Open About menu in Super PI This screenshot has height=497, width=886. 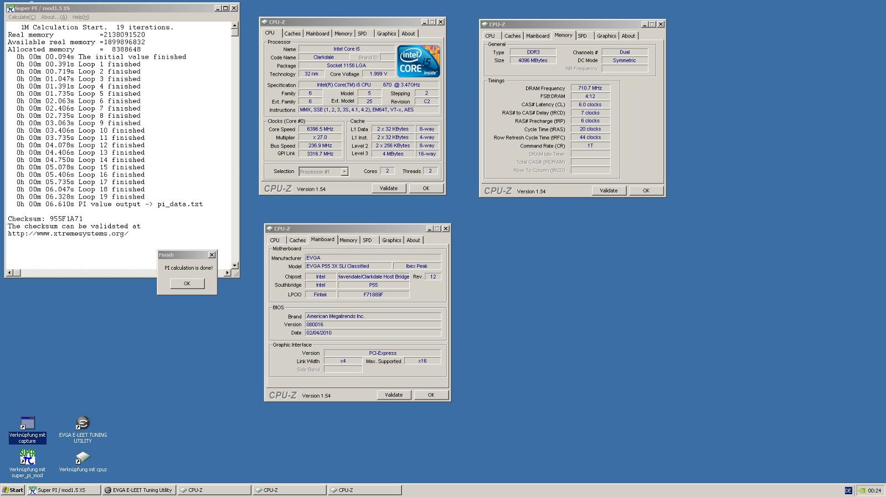pos(54,17)
